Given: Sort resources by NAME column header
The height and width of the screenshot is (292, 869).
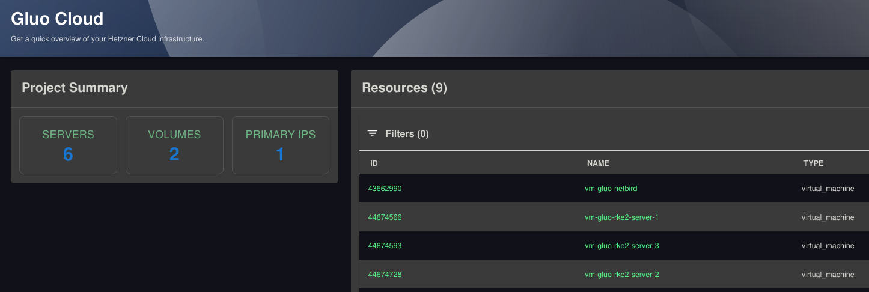Looking at the screenshot, I should 598,163.
